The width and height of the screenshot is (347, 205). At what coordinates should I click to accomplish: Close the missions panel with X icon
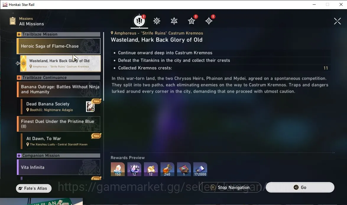337,21
